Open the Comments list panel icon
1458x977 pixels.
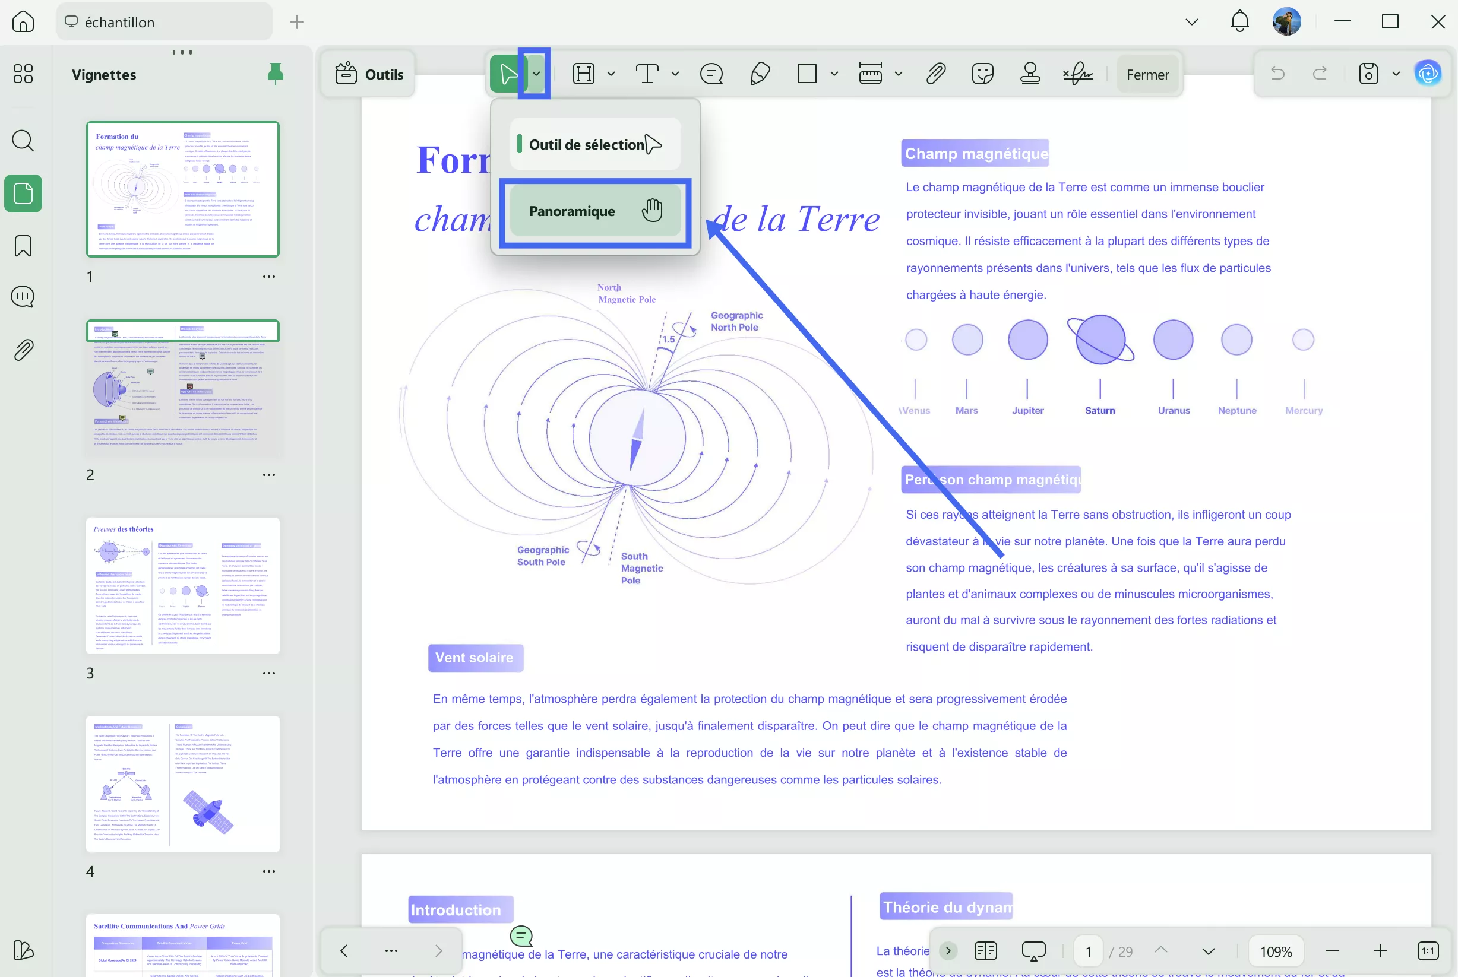(23, 297)
